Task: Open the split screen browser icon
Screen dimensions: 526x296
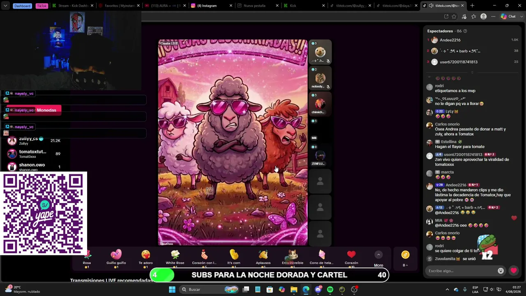Action: point(446,16)
